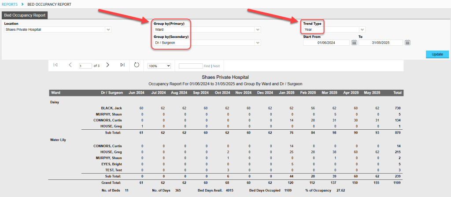451x197 pixels.
Task: Click the No. of Days value 365
Action: [x=178, y=190]
